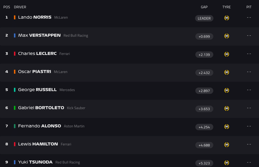This screenshot has width=259, height=167.
Task: Click the TYRE column header
Action: [x=226, y=7]
